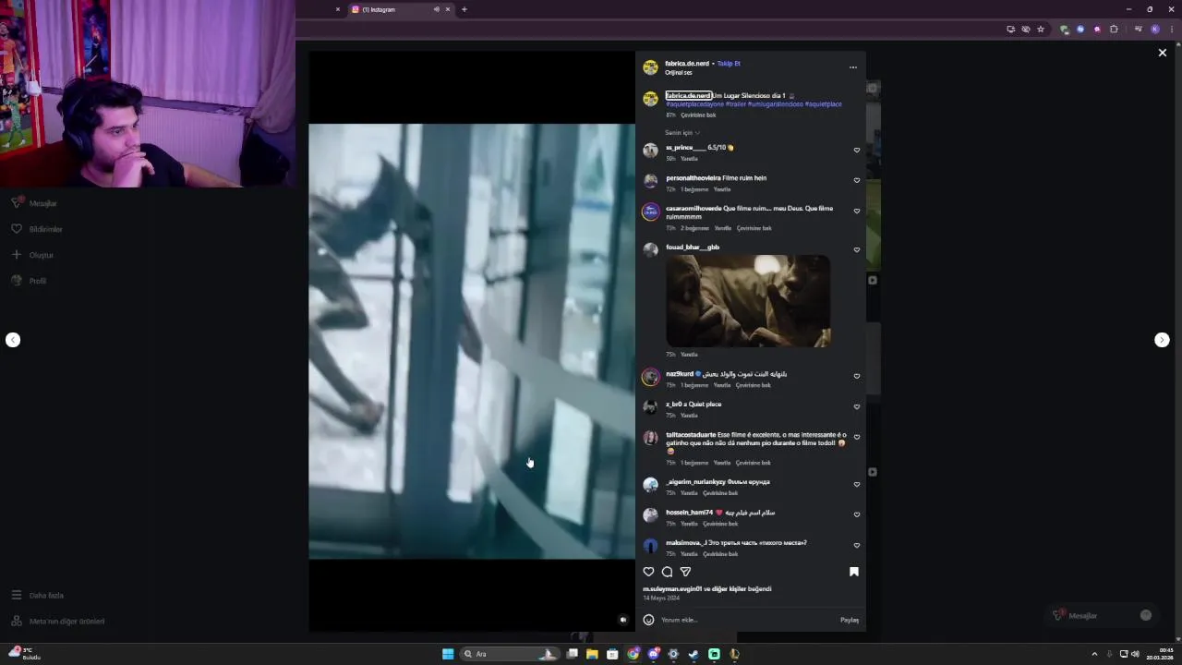The image size is (1182, 665).
Task: Open Steam from the taskbar
Action: click(x=694, y=654)
